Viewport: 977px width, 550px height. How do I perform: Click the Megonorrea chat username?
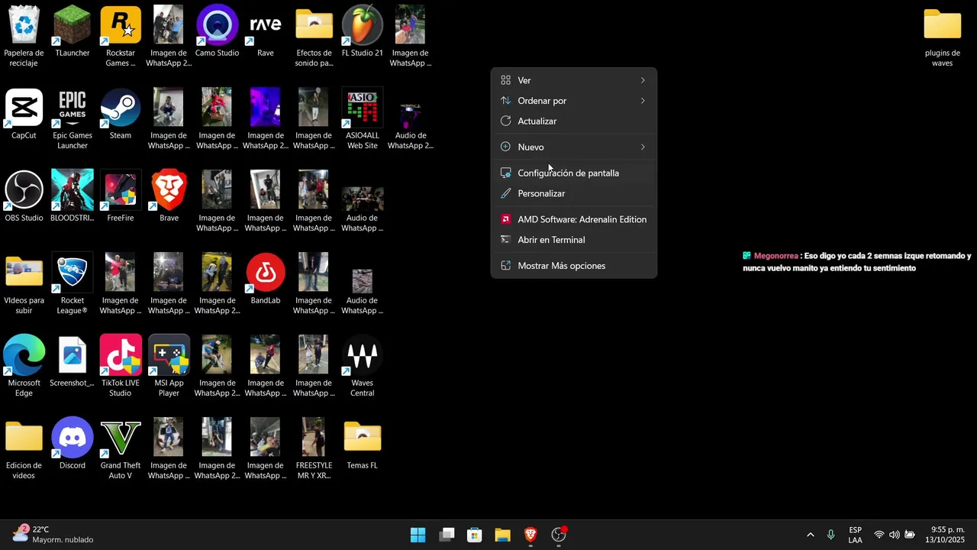coord(775,256)
